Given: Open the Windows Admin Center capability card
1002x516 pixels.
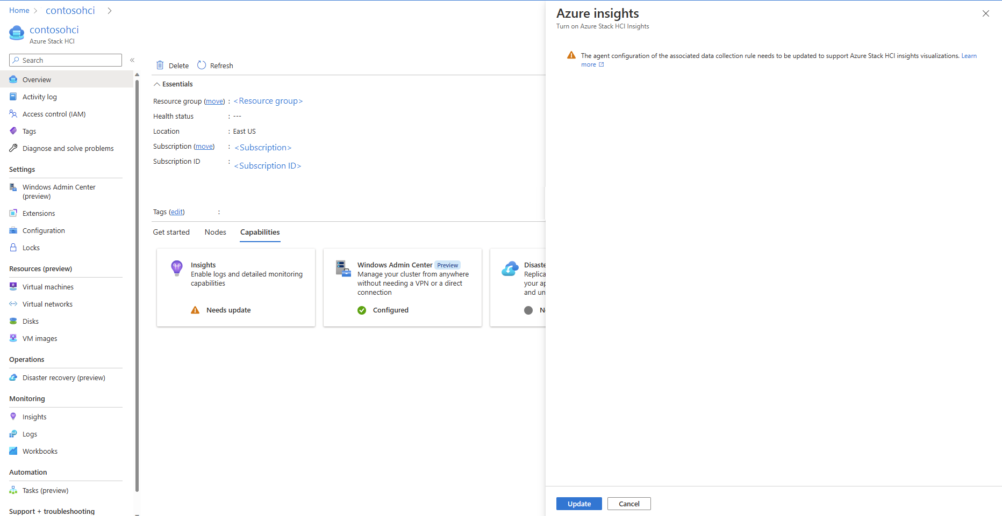Looking at the screenshot, I should (403, 287).
